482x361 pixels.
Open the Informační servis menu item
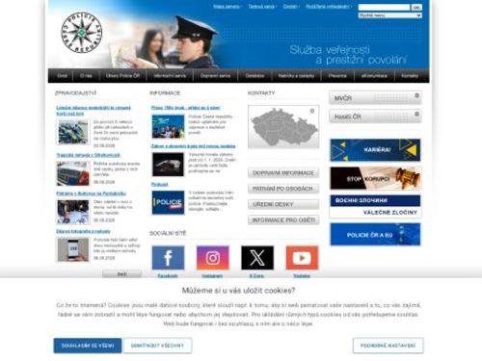click(x=170, y=76)
